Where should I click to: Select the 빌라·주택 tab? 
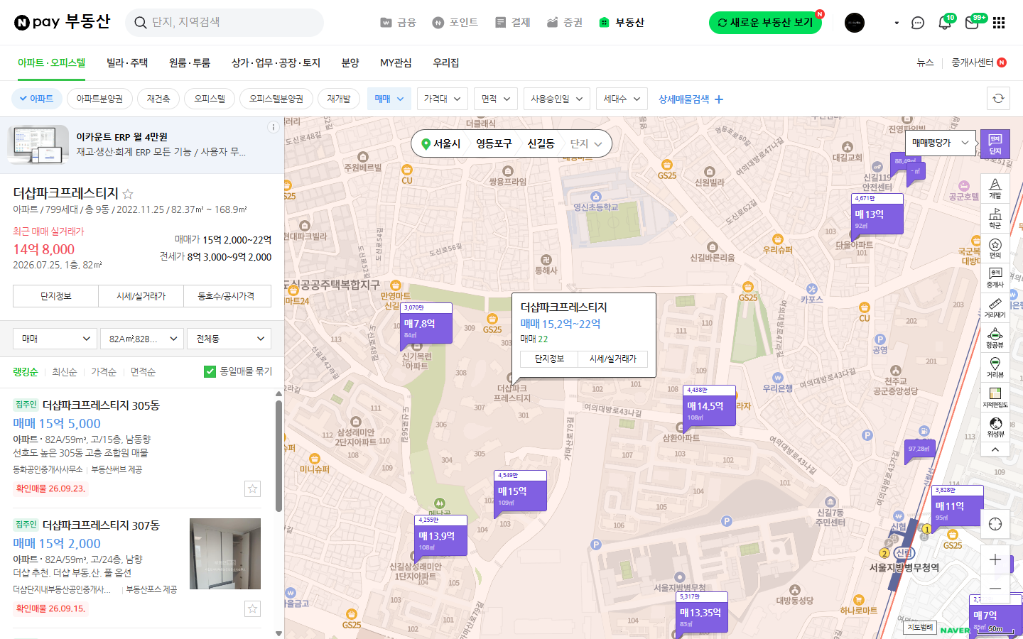[127, 62]
